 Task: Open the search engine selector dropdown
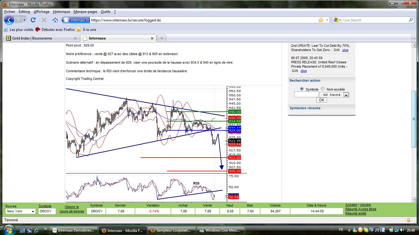coord(337,20)
